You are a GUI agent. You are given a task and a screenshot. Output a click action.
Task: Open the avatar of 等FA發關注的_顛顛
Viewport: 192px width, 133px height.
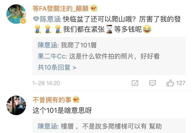(16, 14)
